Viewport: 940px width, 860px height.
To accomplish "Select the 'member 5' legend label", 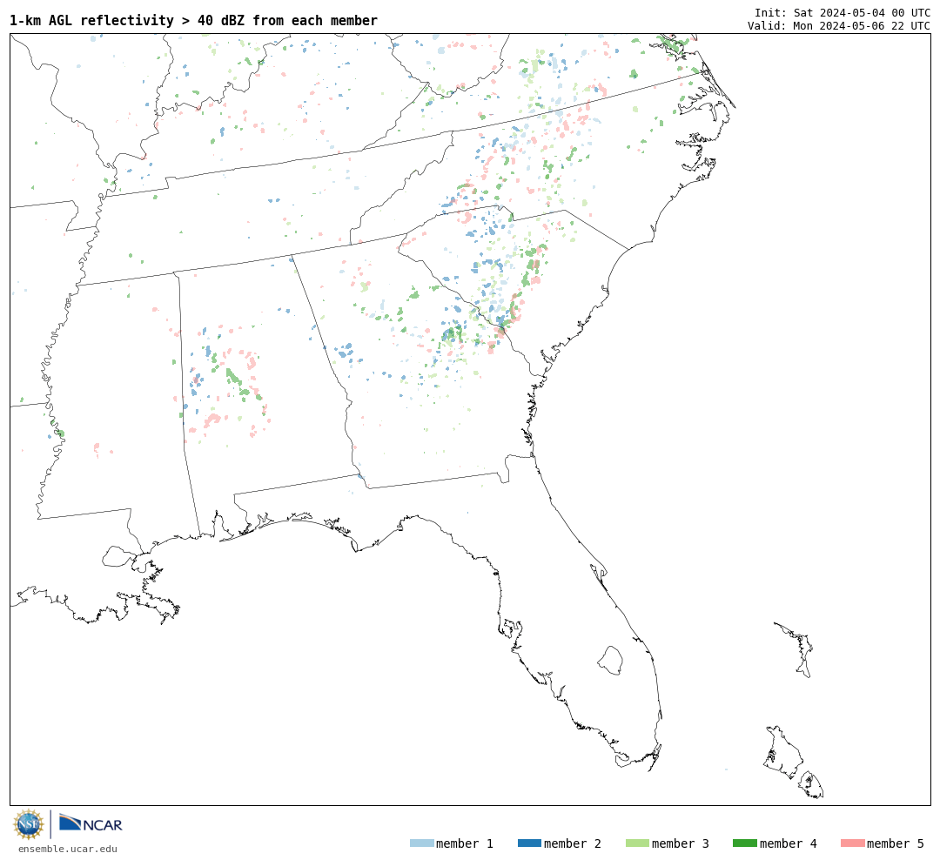I will click(896, 843).
